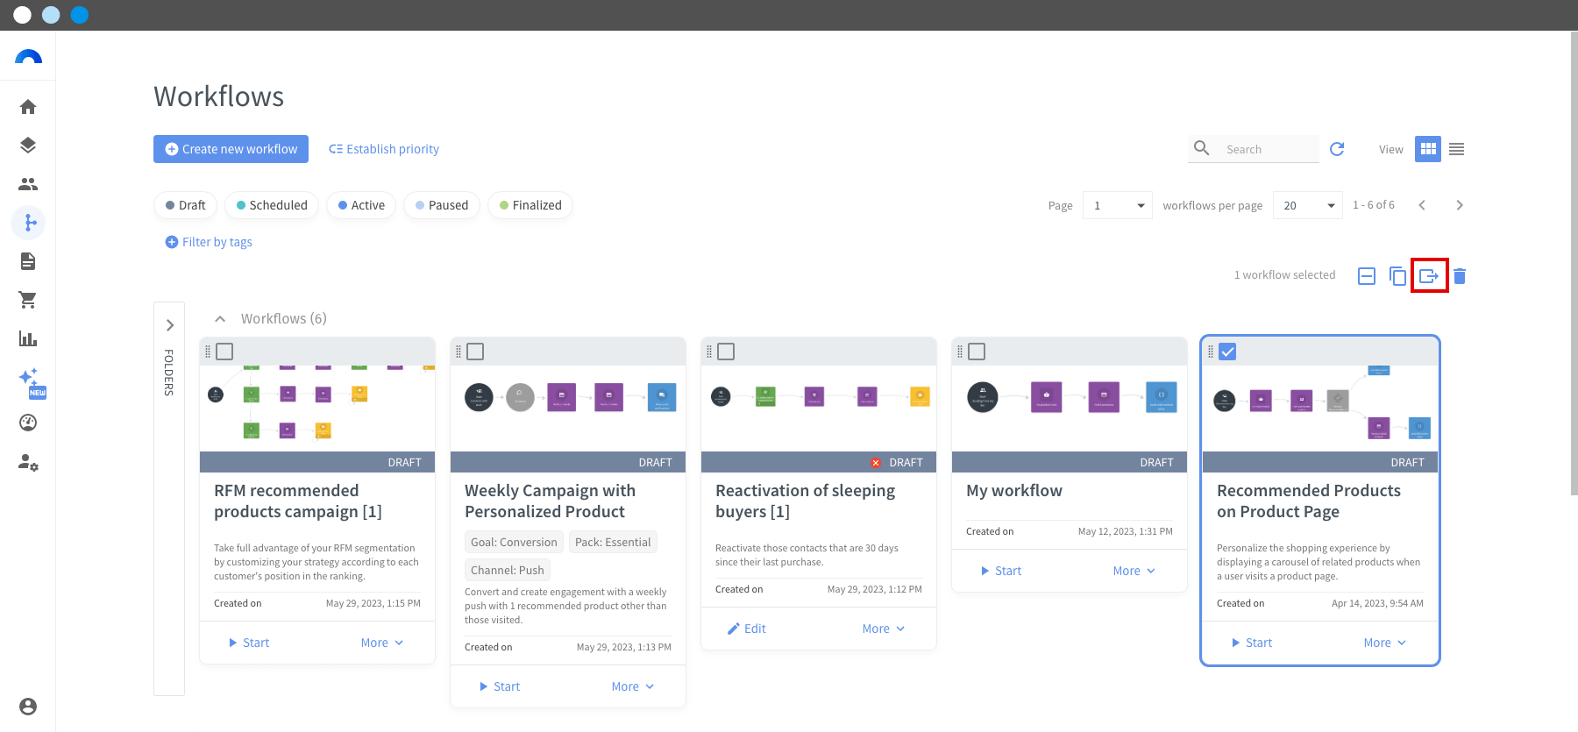Click Establish priority link

[x=384, y=149]
